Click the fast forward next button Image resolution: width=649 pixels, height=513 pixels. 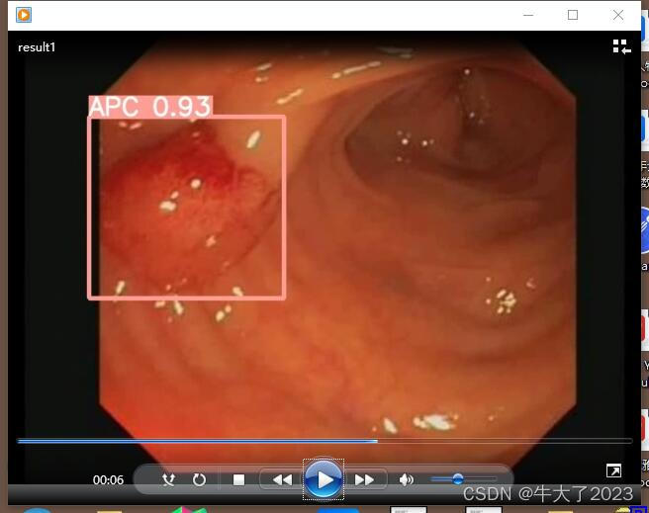click(x=365, y=479)
